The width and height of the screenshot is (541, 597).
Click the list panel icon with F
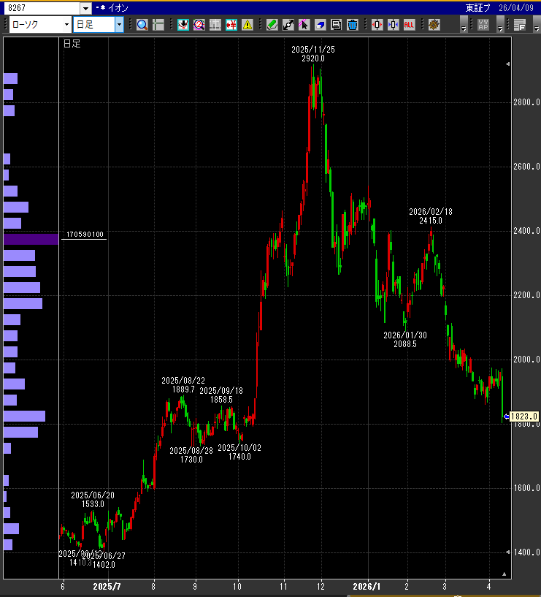click(520, 25)
